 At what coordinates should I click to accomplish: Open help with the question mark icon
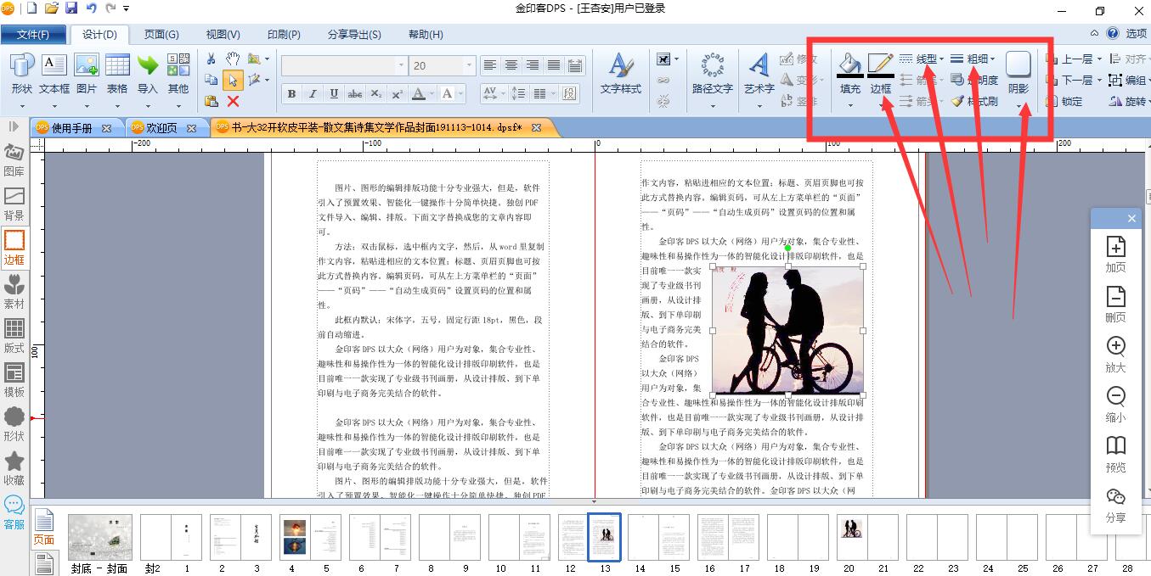point(1113,33)
